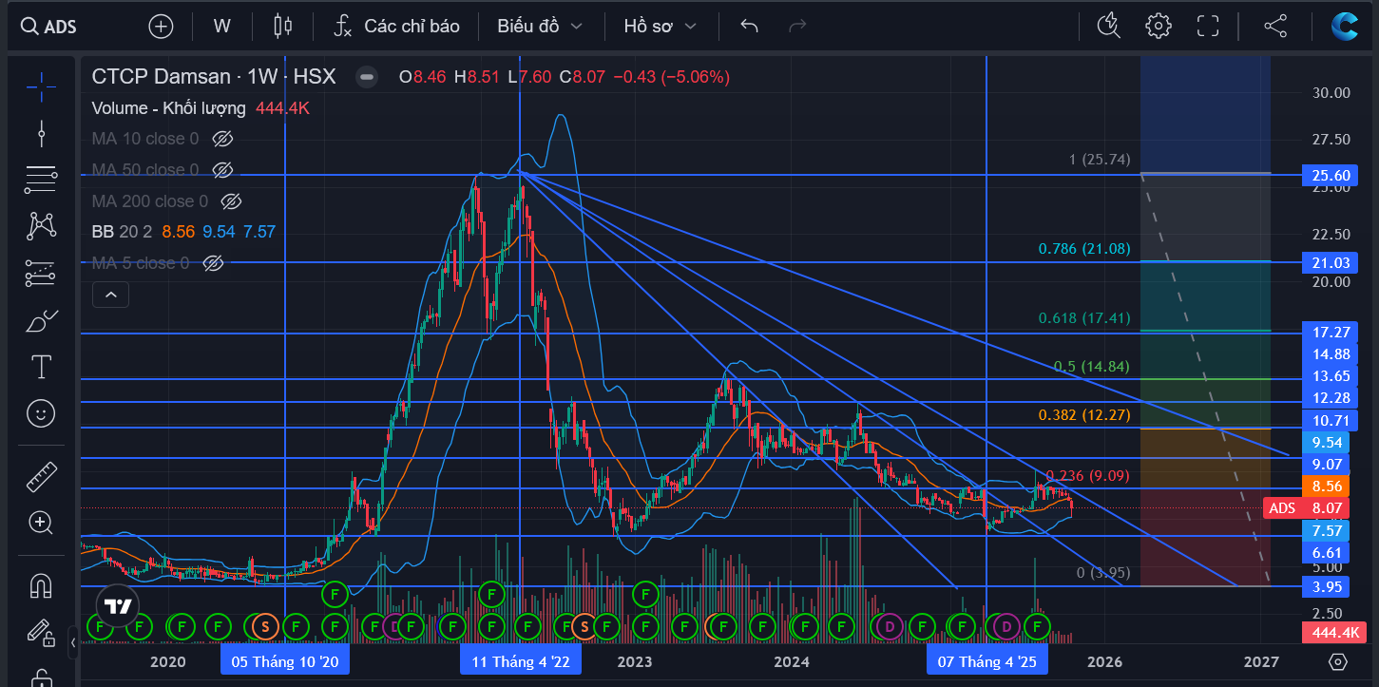Open the orange S marker above '05 Tháng 10 '20'

point(265,626)
